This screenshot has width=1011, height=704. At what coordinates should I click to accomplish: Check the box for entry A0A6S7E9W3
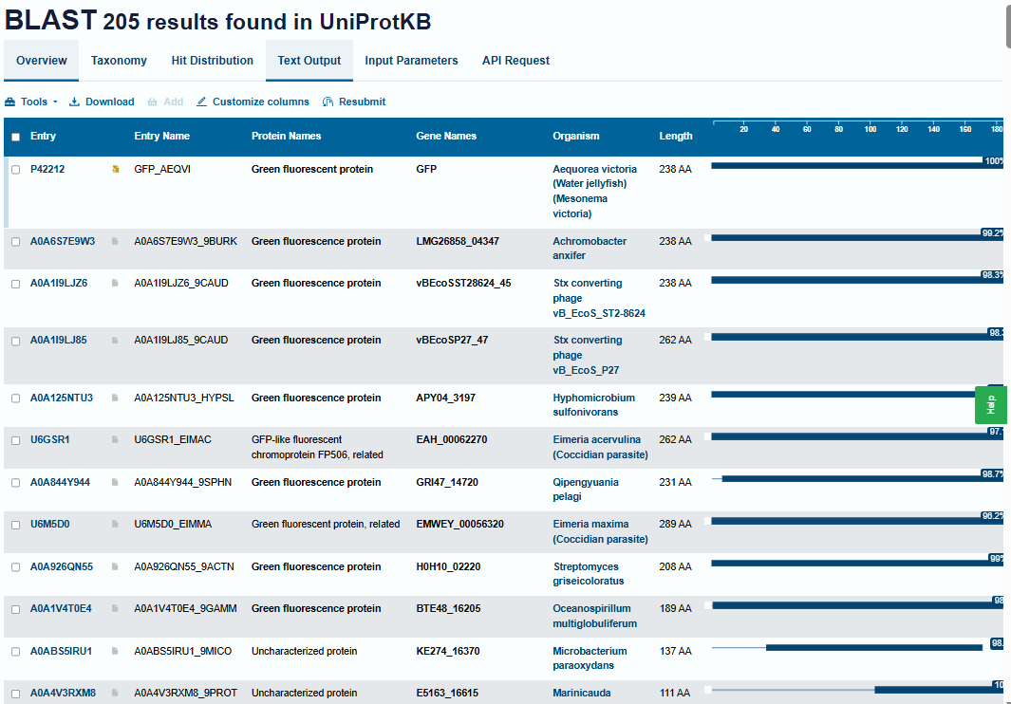[x=15, y=242]
